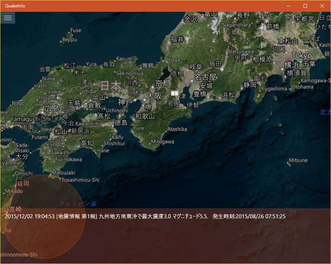The image size is (331, 264).
Task: Click the 鳥取 city label
Action: (109, 65)
